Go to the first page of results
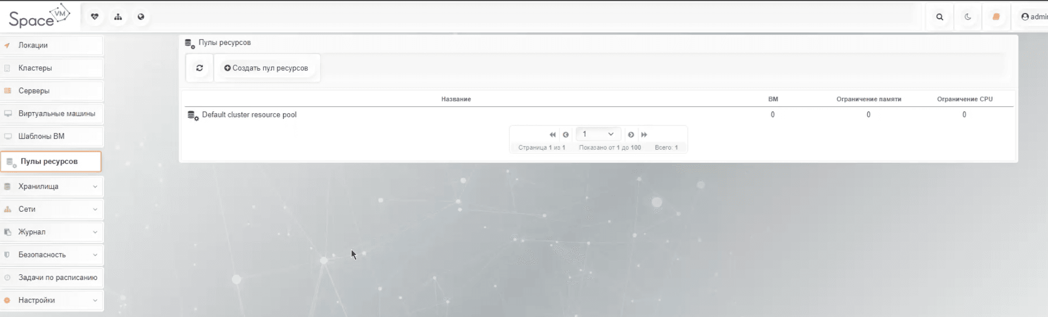 point(552,135)
